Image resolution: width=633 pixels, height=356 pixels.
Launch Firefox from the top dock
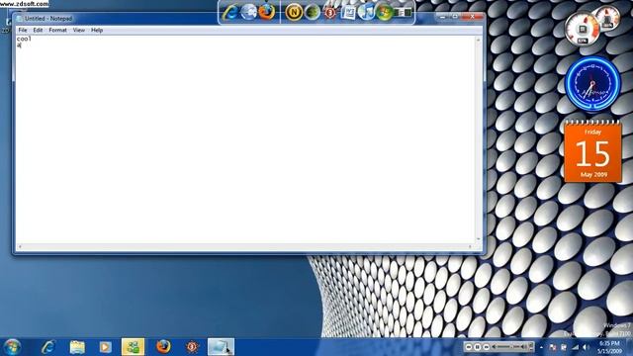pyautogui.click(x=266, y=12)
